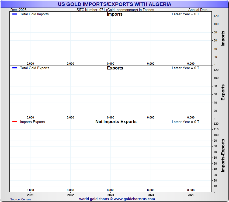Click the 2023 x-axis year label
Screen dimensions: 229x202
click(111, 195)
